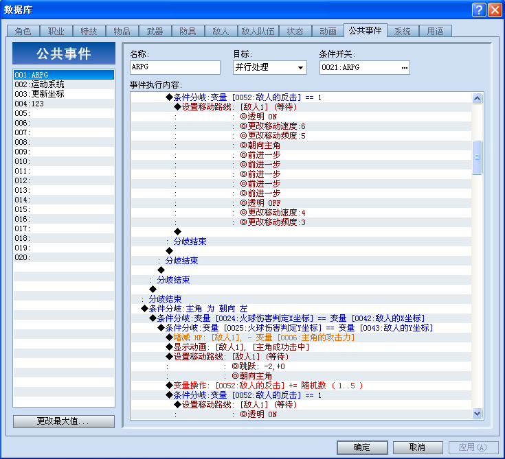Screen dimensions: 505x459
Task: Click the 取消 button
Action: 418,447
